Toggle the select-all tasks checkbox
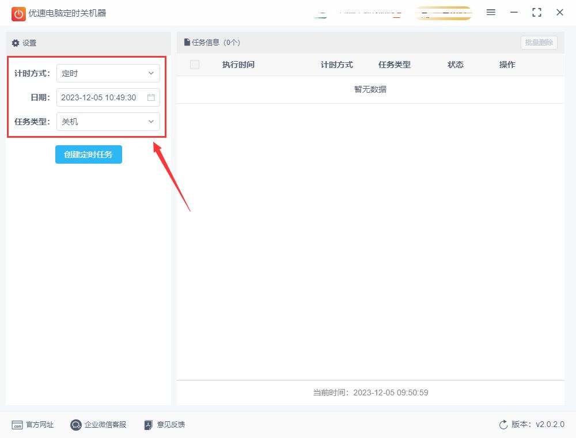Viewport: 576px width, 438px height. (x=195, y=65)
